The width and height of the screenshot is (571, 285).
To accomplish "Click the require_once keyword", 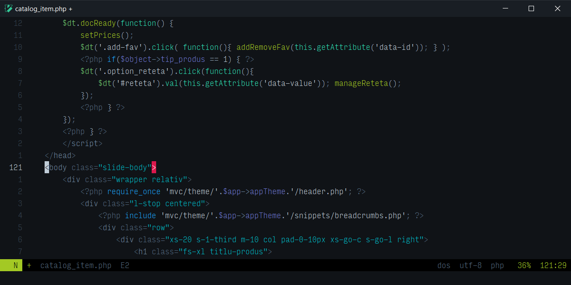I will [x=134, y=191].
